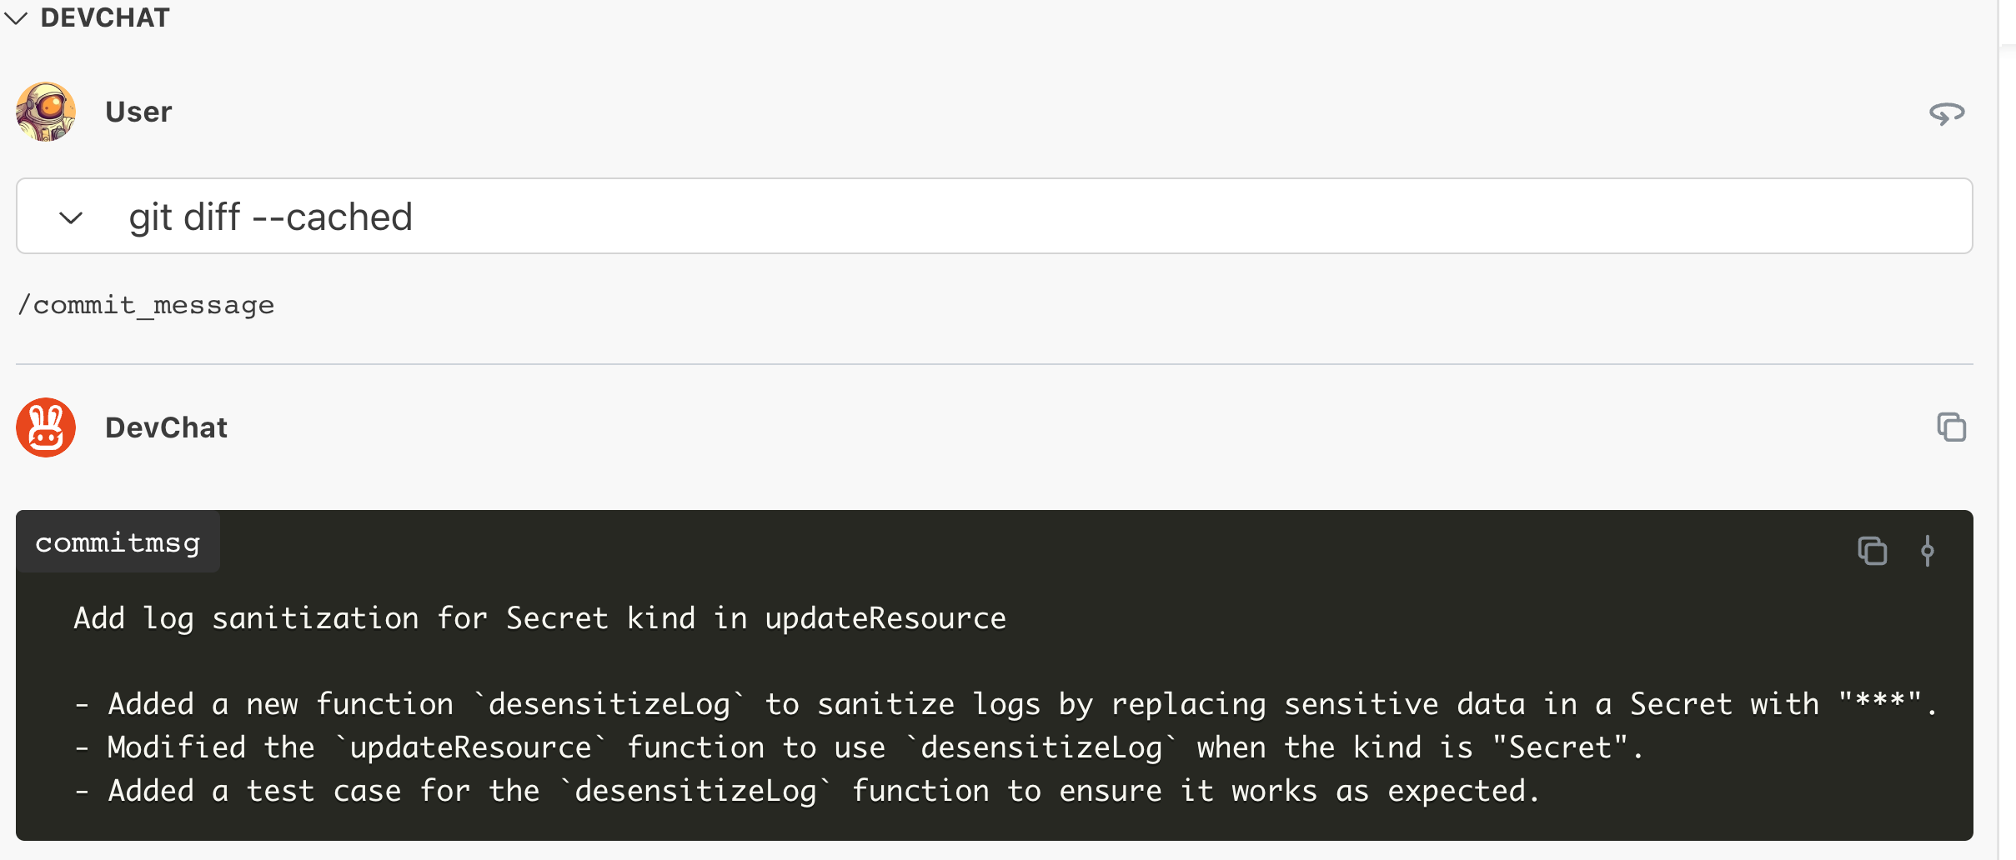The height and width of the screenshot is (860, 2016).
Task: Click the resend arrow icon on User message
Action: point(1946,113)
